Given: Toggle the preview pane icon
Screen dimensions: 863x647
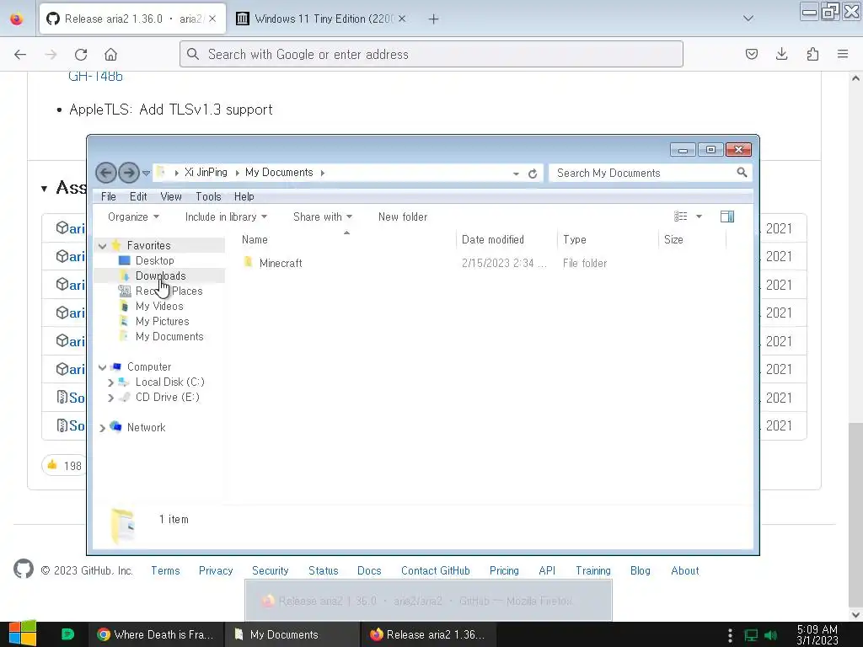Looking at the screenshot, I should [727, 217].
